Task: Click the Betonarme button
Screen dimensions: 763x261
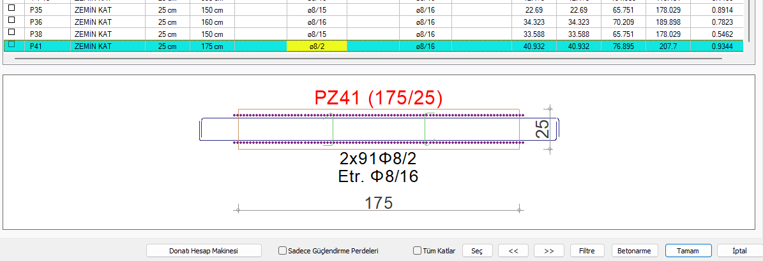Action: [635, 251]
